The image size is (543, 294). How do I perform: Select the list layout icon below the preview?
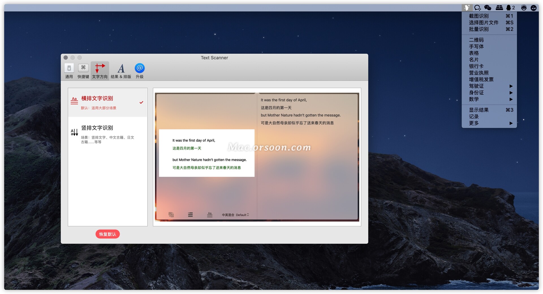190,214
